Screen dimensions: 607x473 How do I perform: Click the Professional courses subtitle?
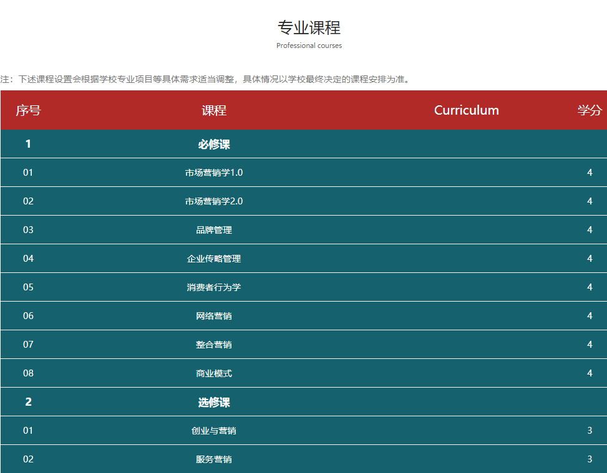[309, 45]
